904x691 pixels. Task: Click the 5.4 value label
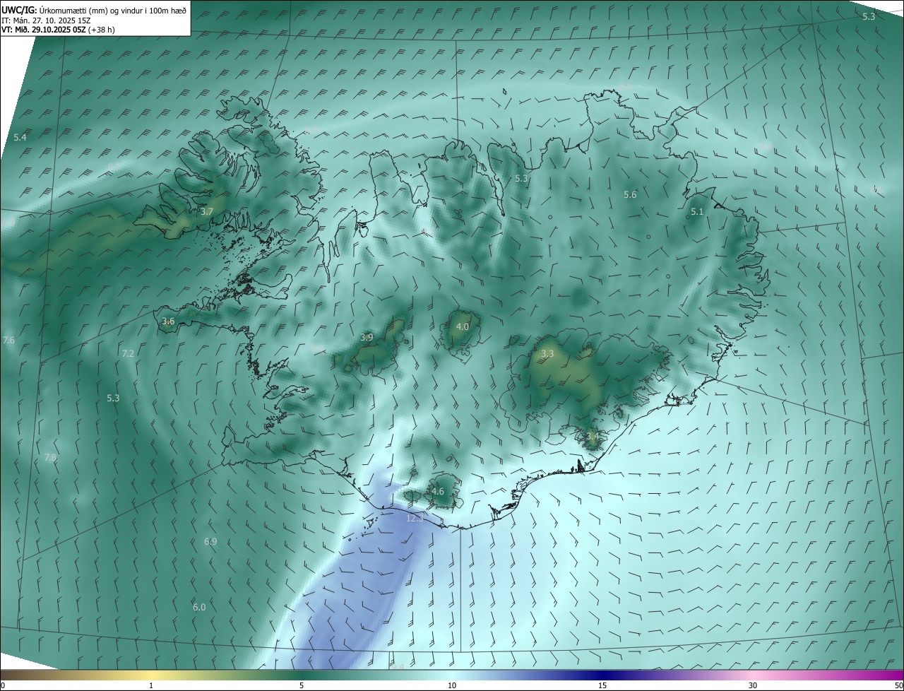coord(20,137)
